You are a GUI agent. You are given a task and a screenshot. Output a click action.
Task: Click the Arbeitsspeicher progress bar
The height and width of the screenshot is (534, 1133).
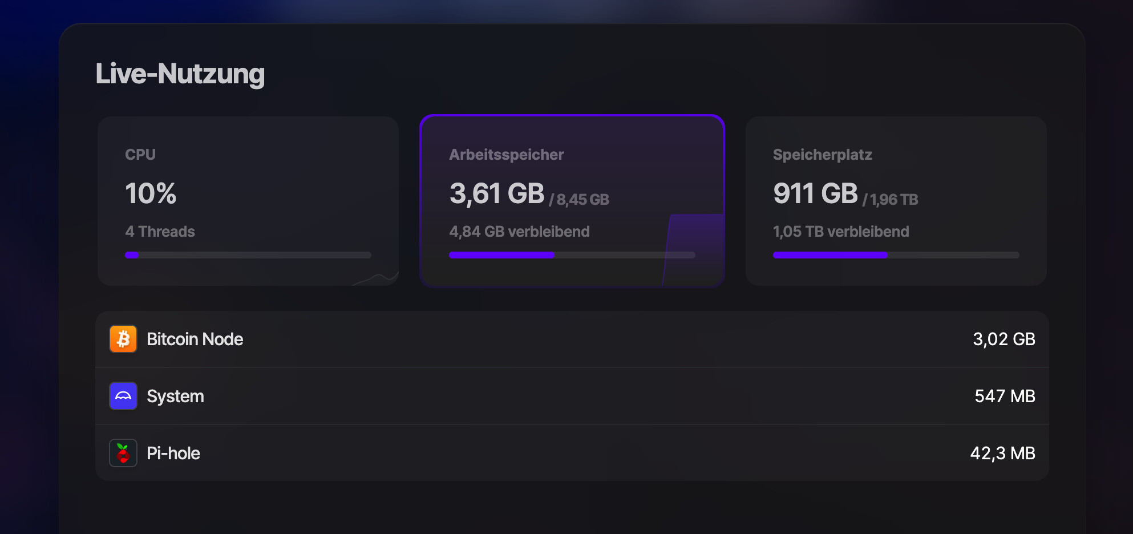tap(572, 255)
